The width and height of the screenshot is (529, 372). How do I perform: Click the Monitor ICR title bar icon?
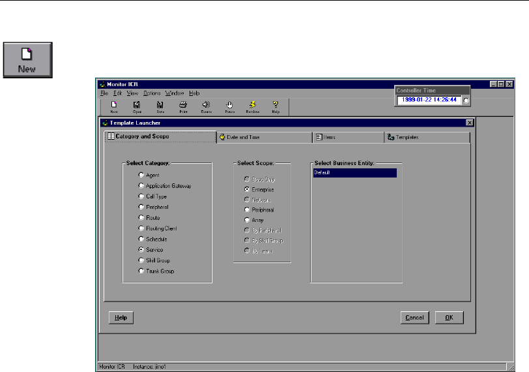(102, 84)
